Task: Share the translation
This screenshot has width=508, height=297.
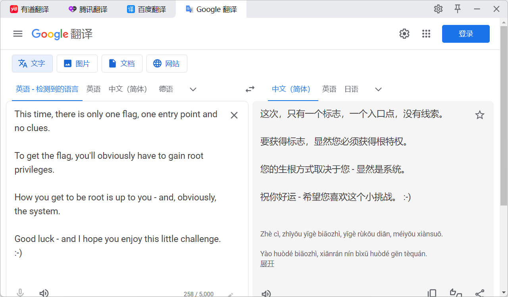Action: pos(479,293)
